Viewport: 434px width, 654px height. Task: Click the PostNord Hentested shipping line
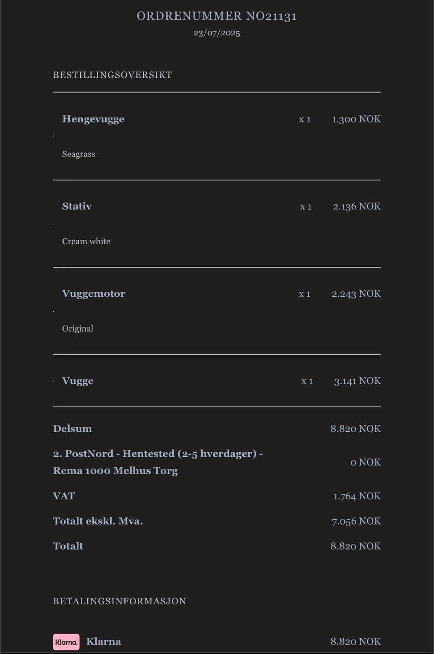point(158,462)
